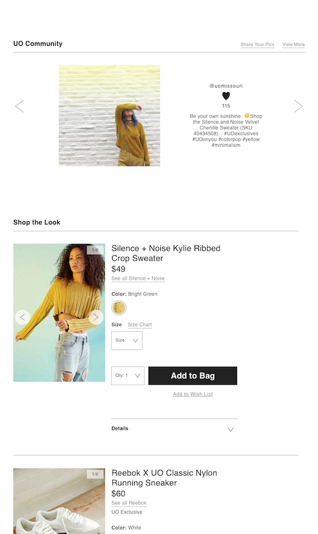318x534 pixels.
Task: Go to next community photo arrow
Action: 298,106
